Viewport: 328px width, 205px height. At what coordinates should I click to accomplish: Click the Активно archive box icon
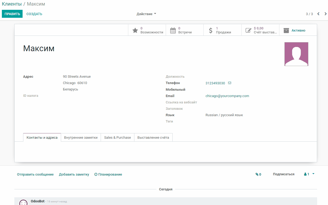tap(286, 30)
